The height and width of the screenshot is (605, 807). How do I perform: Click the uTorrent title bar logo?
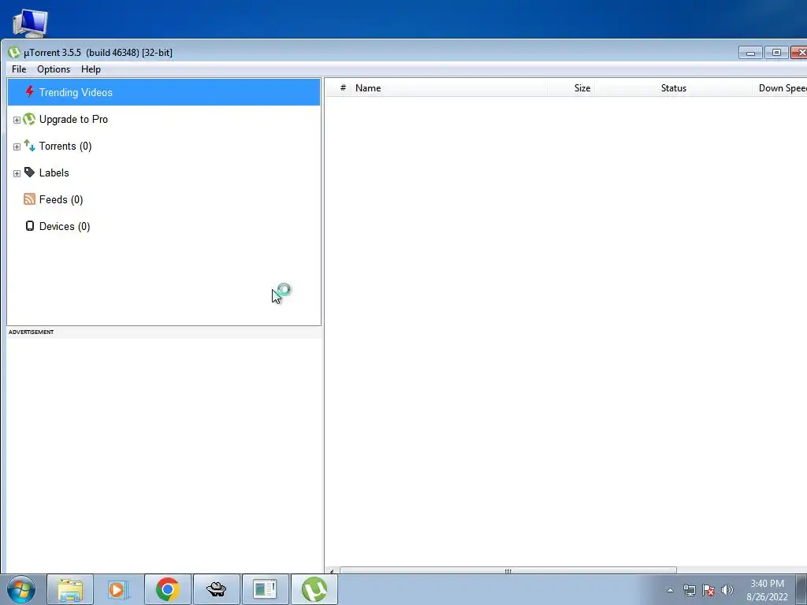click(x=14, y=53)
